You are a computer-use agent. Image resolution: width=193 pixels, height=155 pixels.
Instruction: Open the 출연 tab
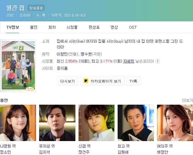pos(34,27)
